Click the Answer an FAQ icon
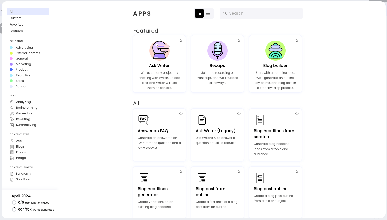The image size is (387, 220). point(144,120)
